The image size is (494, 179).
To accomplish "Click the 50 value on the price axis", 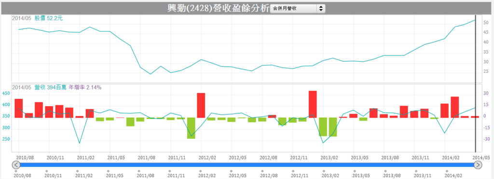I will tap(485, 23).
